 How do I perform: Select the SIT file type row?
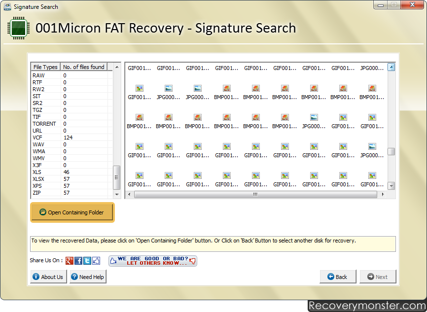71,96
